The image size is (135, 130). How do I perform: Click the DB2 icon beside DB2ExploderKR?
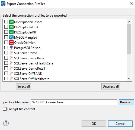click(x=11, y=32)
